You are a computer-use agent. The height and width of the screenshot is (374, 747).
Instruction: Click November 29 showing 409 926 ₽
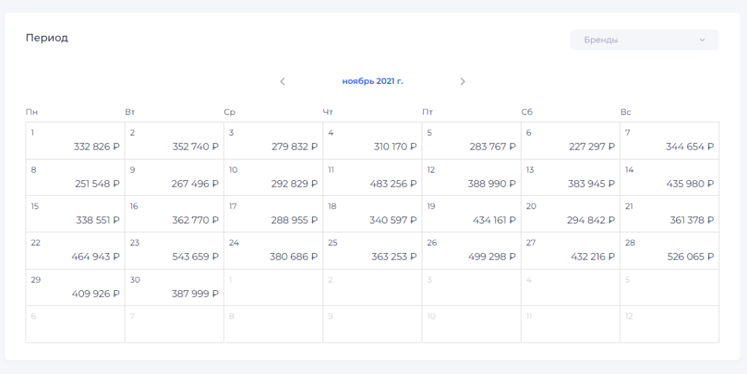pos(75,287)
